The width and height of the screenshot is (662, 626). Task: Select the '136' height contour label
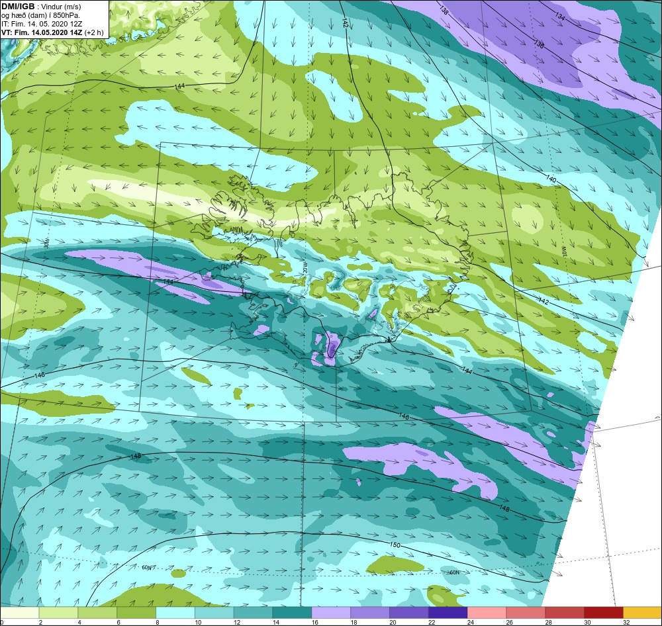tap(539, 44)
